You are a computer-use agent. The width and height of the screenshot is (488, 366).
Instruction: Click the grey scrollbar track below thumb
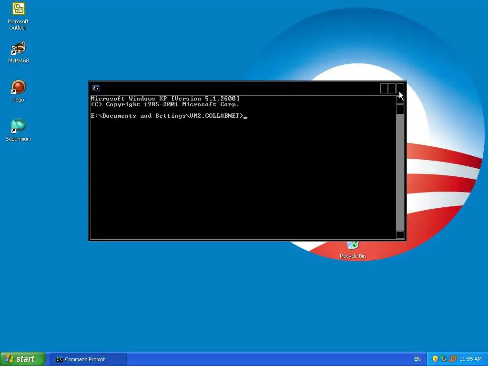point(400,173)
